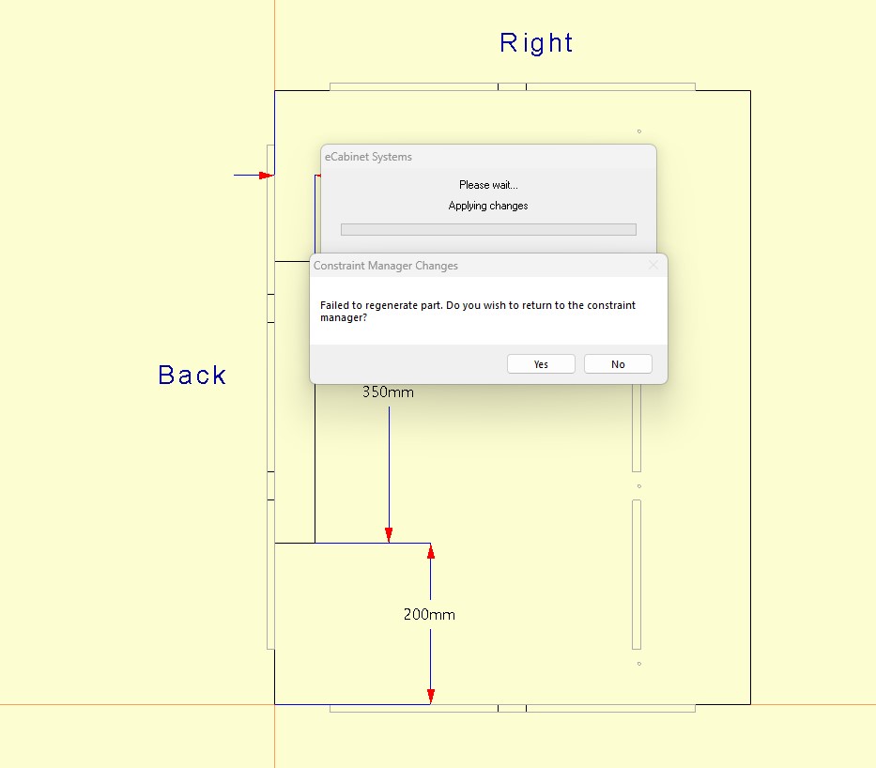The image size is (876, 768).
Task: Click the lower arrowhead of the 200mm dimension
Action: (431, 696)
